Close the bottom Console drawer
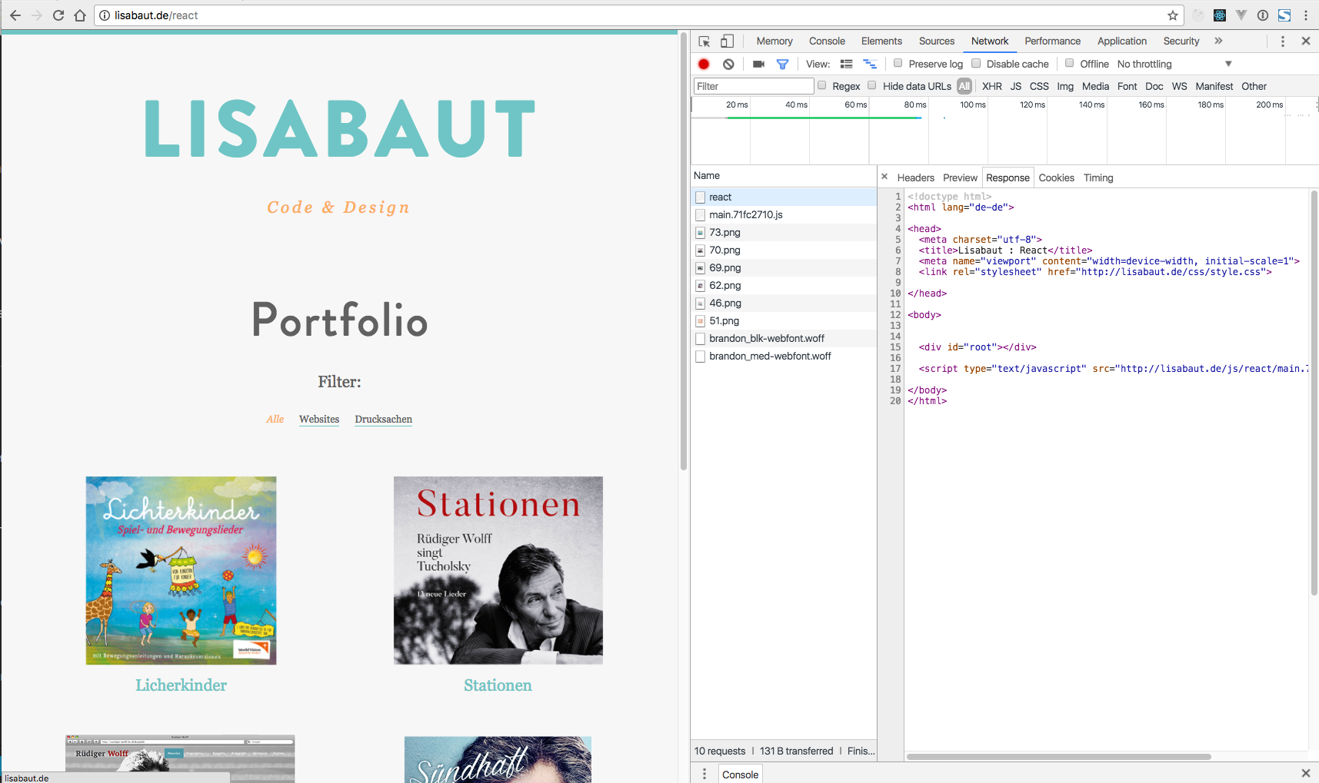The image size is (1319, 783). (1306, 773)
